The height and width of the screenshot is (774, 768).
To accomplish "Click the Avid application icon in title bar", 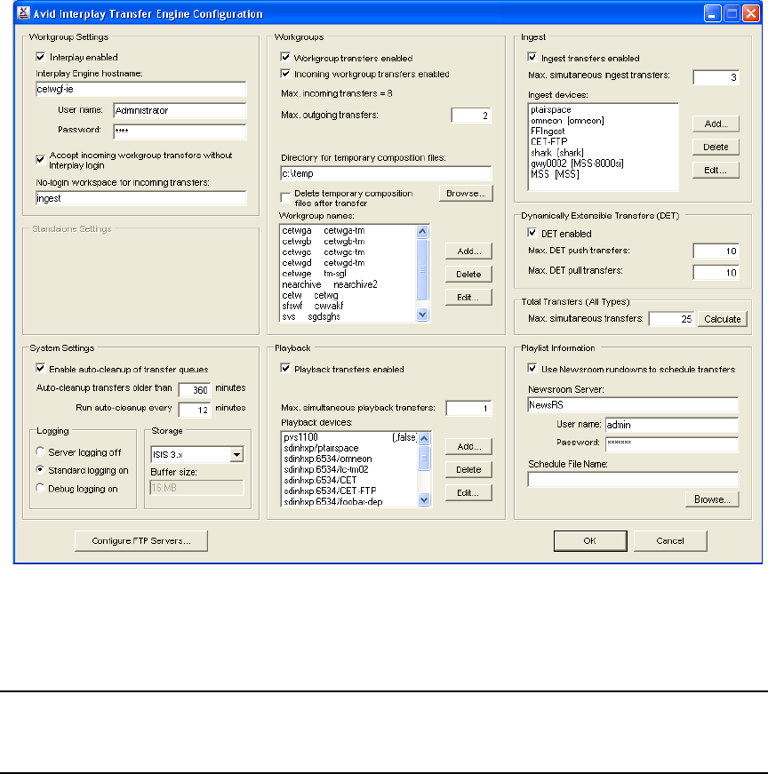I will [x=24, y=12].
